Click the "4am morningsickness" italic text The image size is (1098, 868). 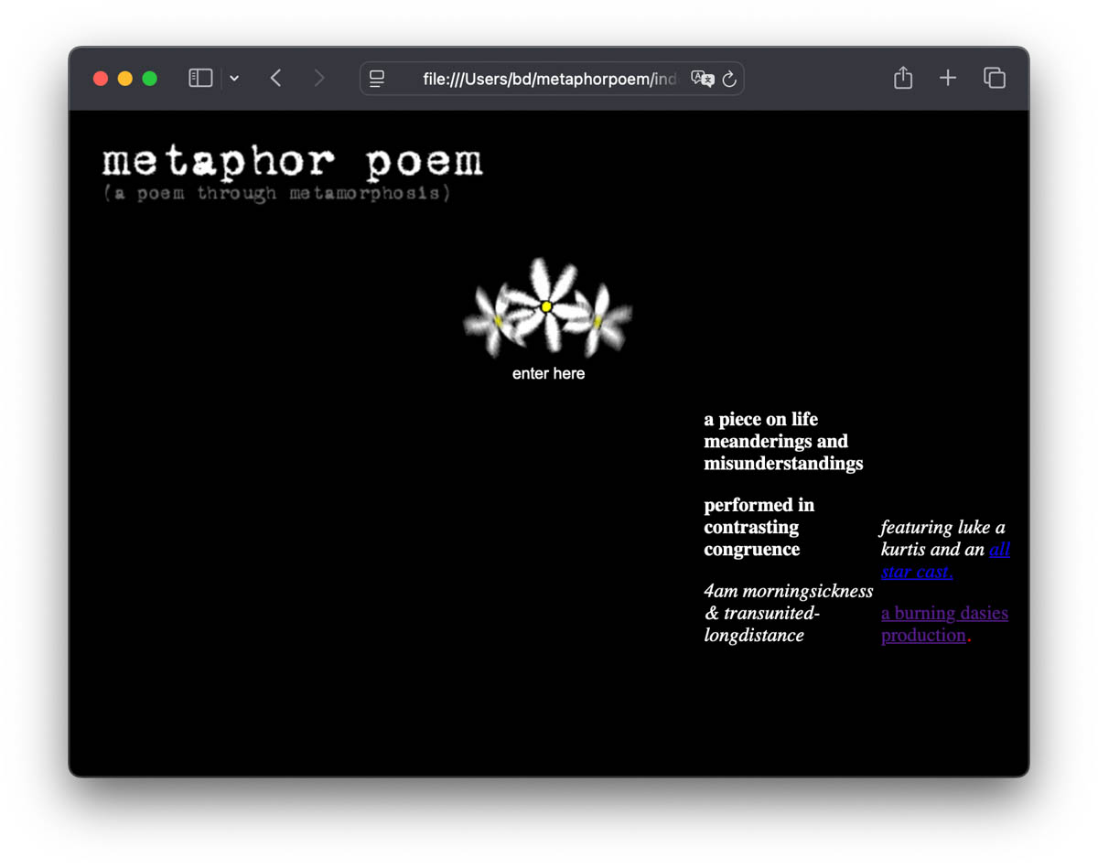click(788, 592)
